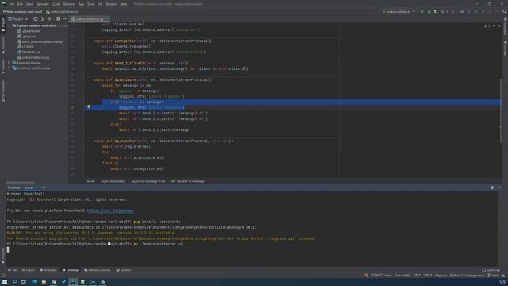508x286 pixels.
Task: Click the Debug bug icon
Action: [429, 12]
